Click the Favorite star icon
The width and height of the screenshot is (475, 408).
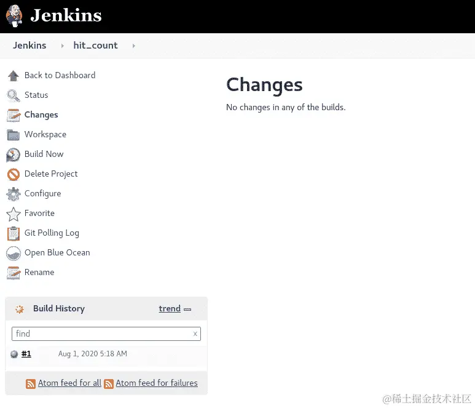(x=14, y=214)
